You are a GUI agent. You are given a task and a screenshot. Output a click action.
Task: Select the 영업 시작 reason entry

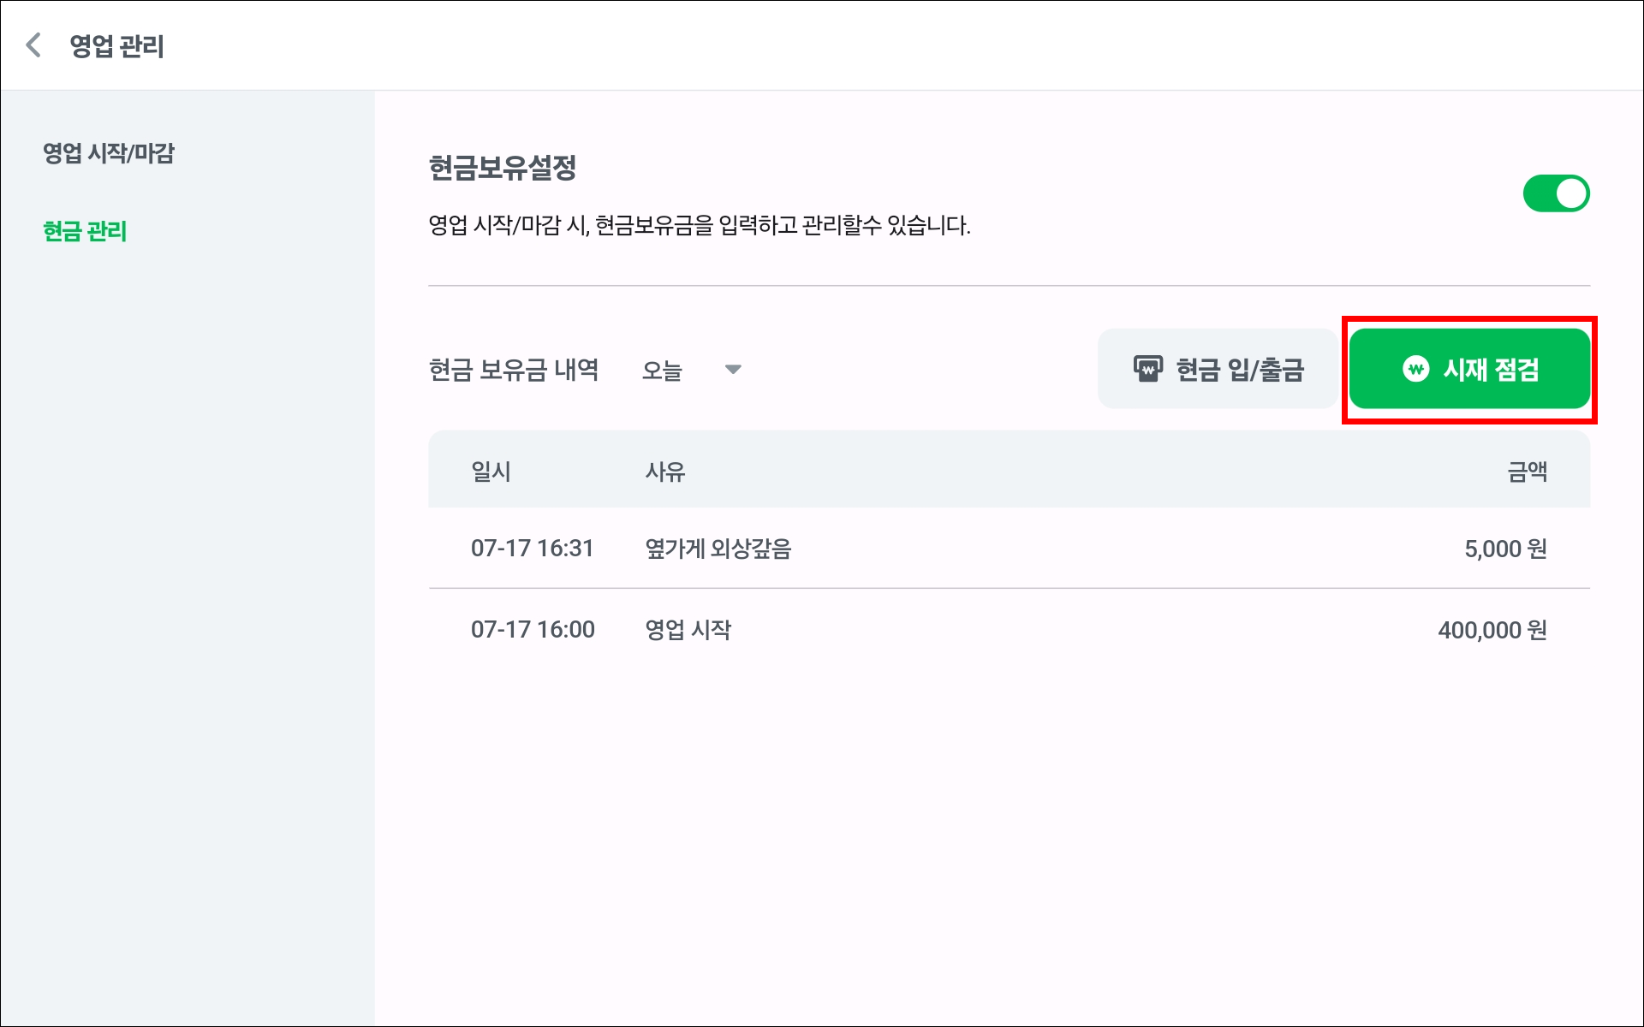pos(688,630)
